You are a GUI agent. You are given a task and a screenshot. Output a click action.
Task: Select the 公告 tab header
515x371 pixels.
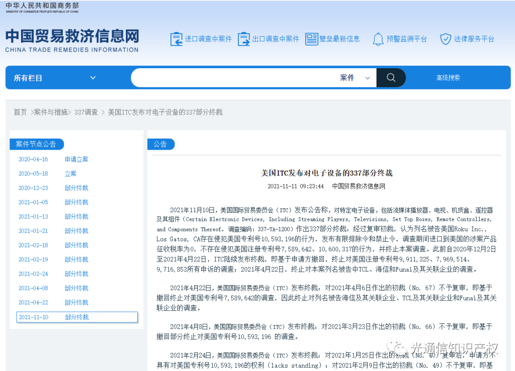click(x=161, y=144)
